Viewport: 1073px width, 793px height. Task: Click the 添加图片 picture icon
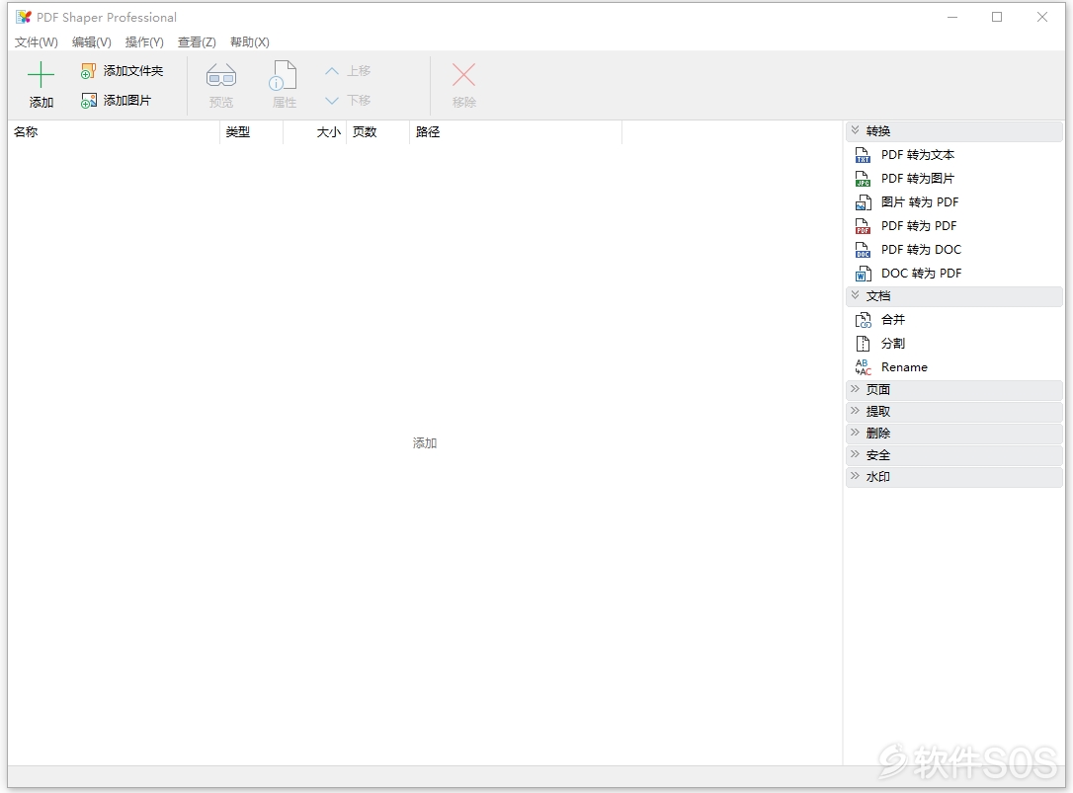click(x=88, y=101)
